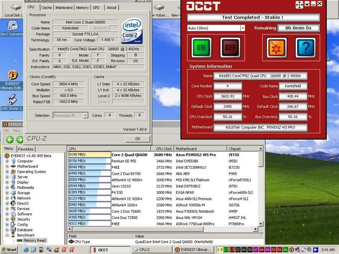
Task: Expand the Motherboard tree node
Action: pyautogui.click(x=7, y=166)
